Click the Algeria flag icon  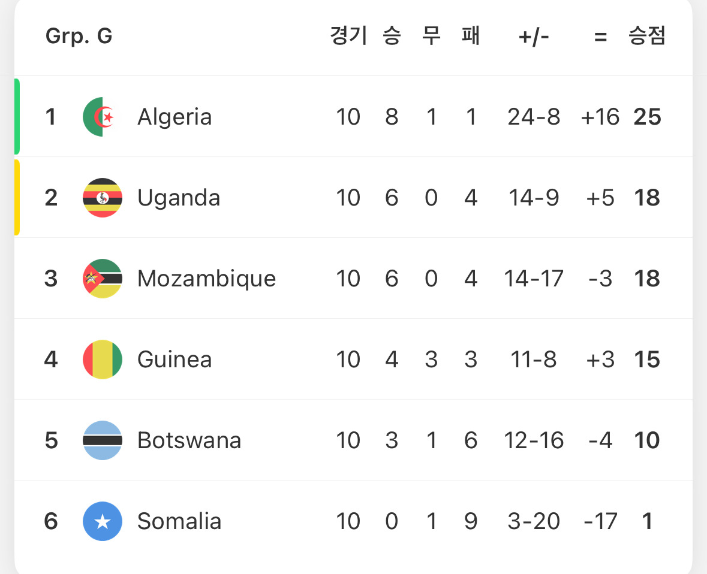102,117
